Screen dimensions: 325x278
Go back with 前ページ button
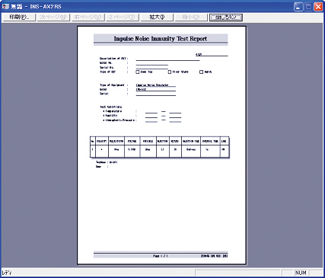(x=88, y=18)
